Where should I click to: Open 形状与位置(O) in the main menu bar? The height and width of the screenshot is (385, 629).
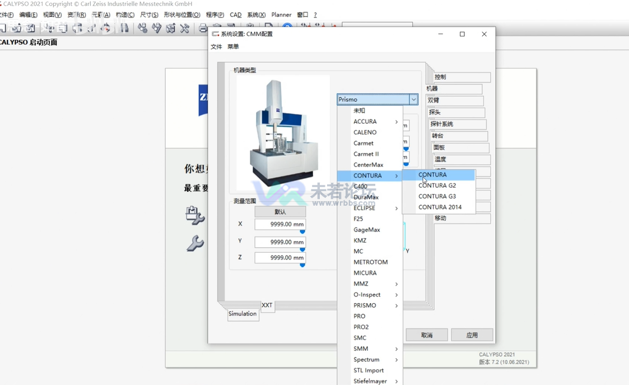(x=181, y=15)
